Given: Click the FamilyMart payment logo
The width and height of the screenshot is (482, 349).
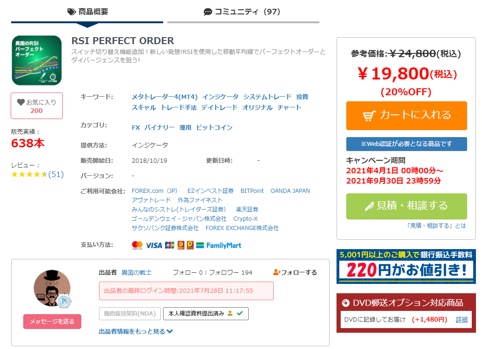Looking at the screenshot, I should pos(218,245).
